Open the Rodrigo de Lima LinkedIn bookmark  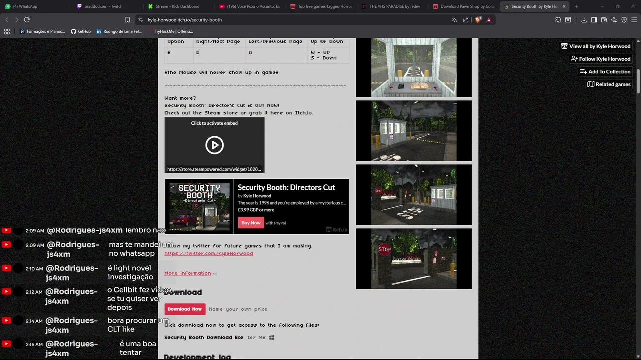119,31
